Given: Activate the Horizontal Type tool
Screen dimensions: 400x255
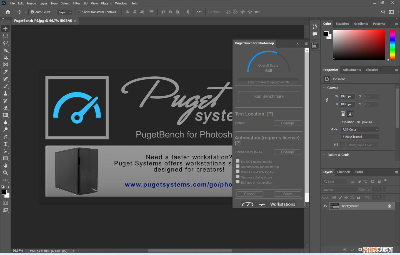Looking at the screenshot, I should [x=6, y=144].
